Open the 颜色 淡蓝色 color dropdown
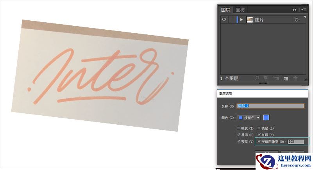313x170 pixels. click(x=249, y=118)
